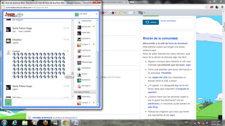Image resolution: width=225 pixels, height=126 pixels.
Task: Click the Rincón de la comunidad heading
Action: (160, 38)
